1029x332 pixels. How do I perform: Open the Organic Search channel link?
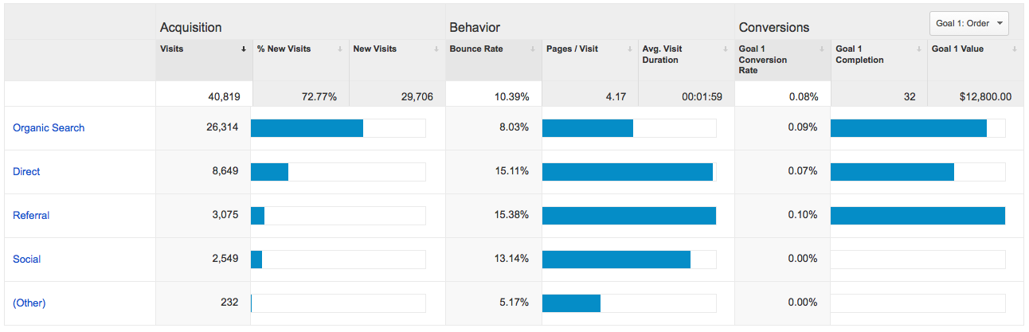pyautogui.click(x=49, y=128)
